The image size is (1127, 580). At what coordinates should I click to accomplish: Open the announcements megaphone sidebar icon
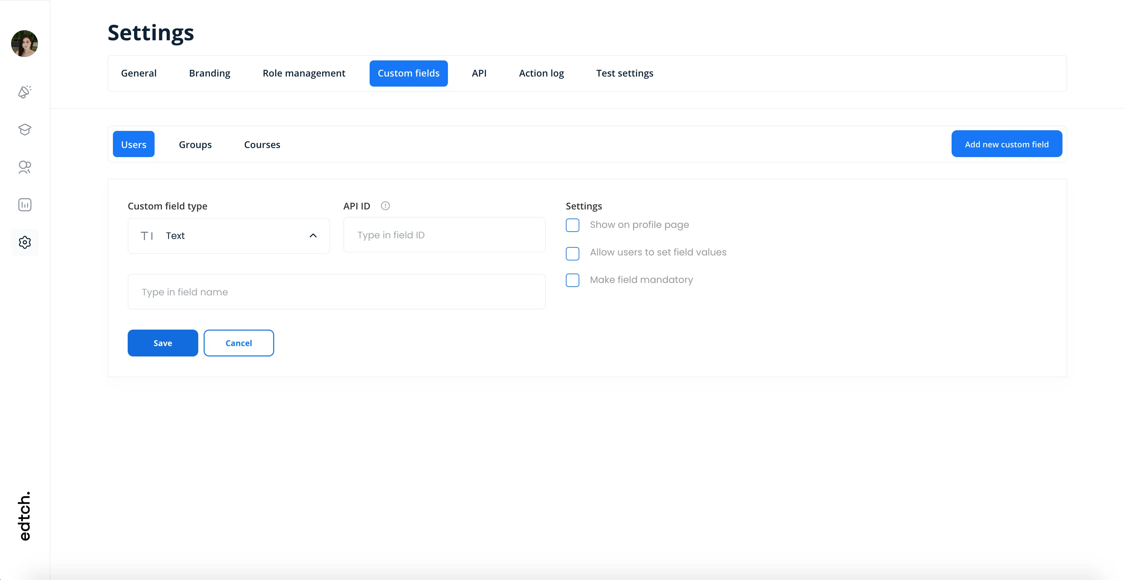click(25, 92)
